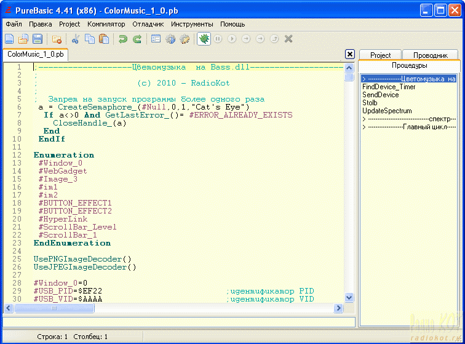Close the ColorMusic_1_0.pb tab with the X box
This screenshot has width=465, height=344.
[350, 54]
